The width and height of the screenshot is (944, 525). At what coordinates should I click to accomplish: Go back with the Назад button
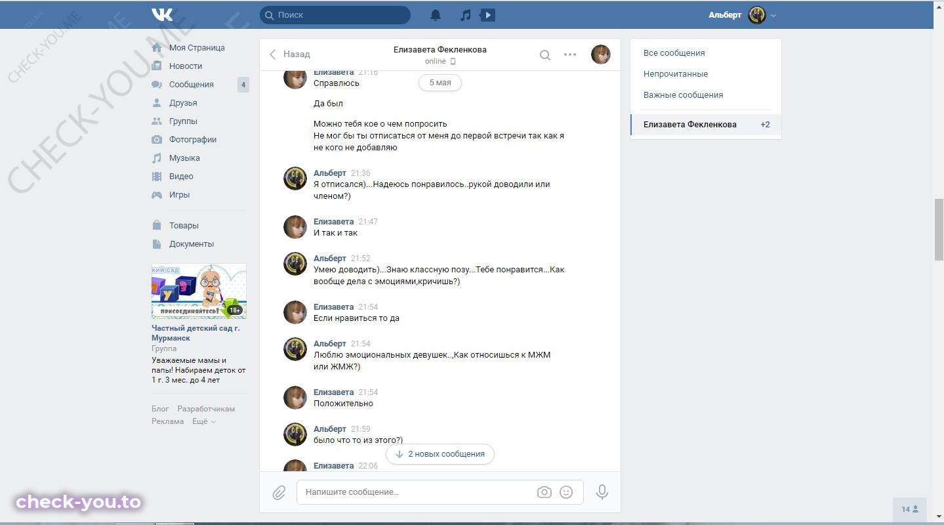click(289, 54)
